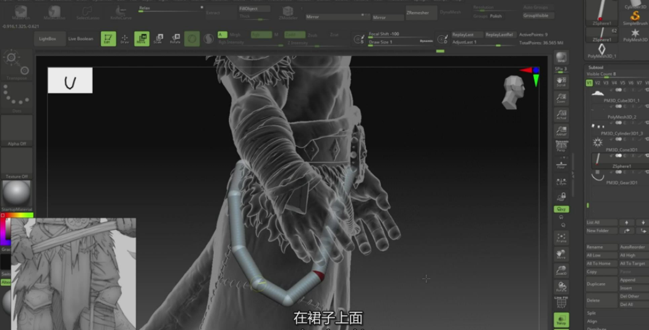The image size is (649, 330).
Task: Open the StartupMaterial selector
Action: click(x=17, y=196)
